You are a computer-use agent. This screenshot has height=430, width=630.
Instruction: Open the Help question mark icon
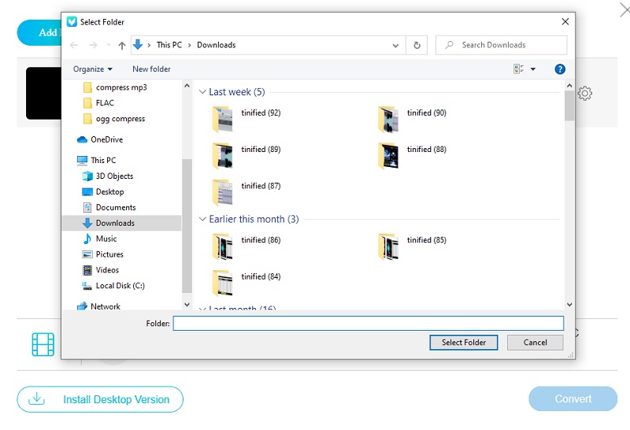tap(560, 69)
